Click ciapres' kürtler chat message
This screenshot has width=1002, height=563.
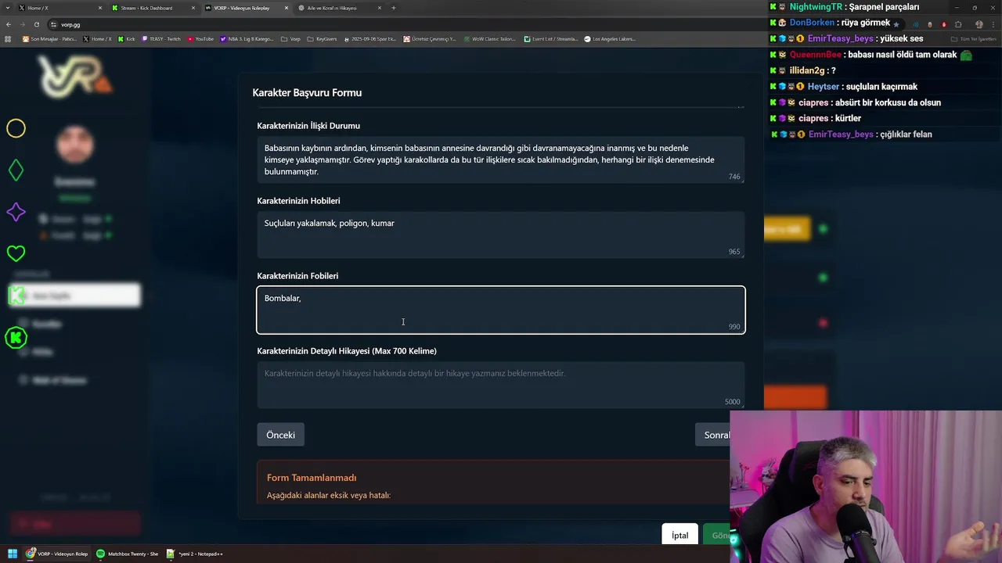tap(849, 118)
